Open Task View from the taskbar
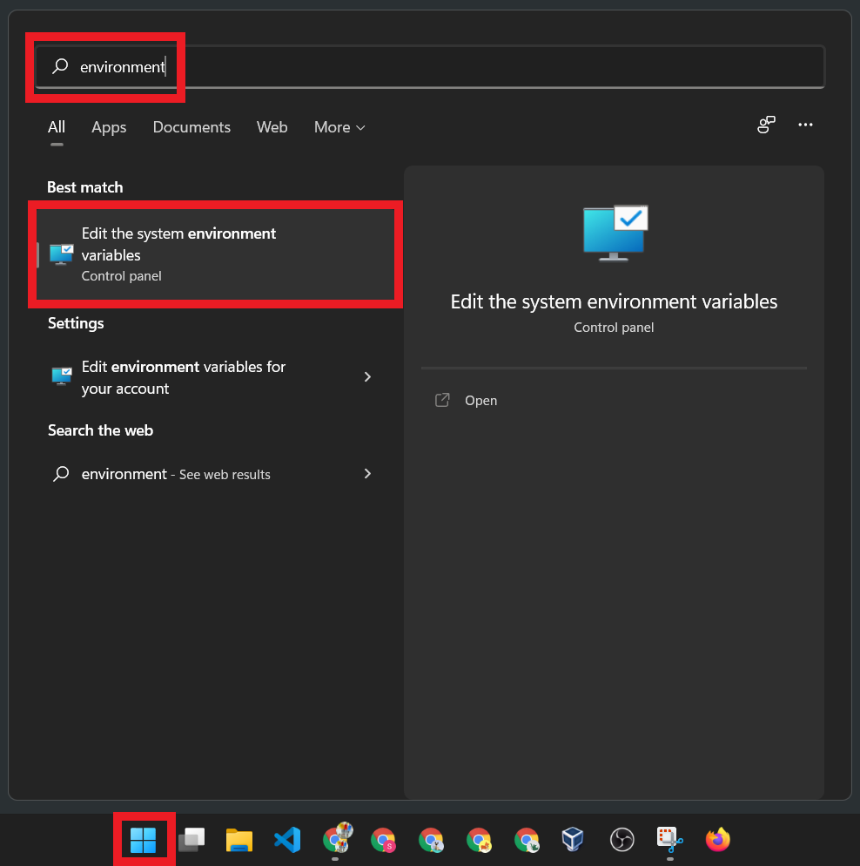Image resolution: width=860 pixels, height=866 pixels. (191, 840)
